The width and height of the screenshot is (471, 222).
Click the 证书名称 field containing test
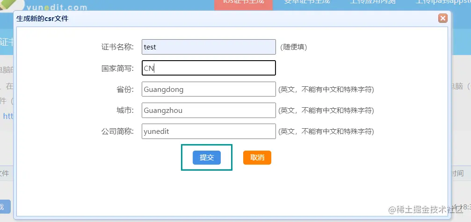(209, 47)
